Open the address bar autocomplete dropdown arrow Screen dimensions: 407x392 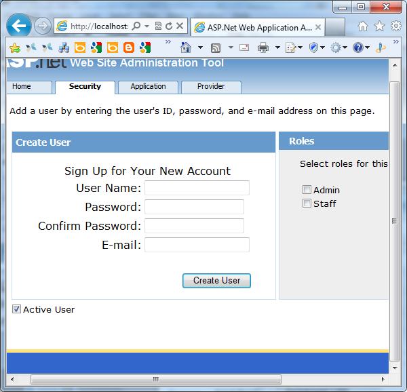[x=147, y=26]
